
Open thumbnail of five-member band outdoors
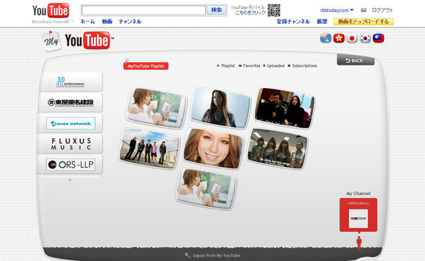point(149,148)
